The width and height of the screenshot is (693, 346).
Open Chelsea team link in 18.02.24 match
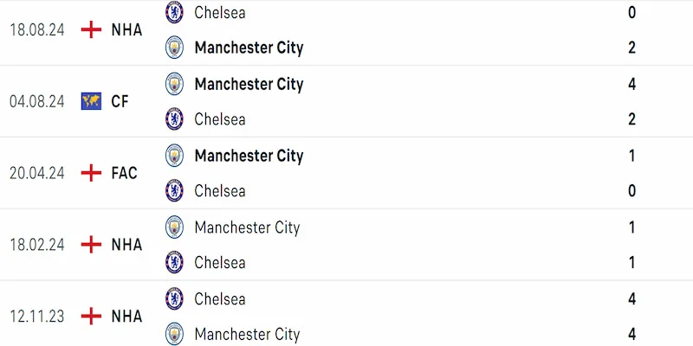pos(220,262)
